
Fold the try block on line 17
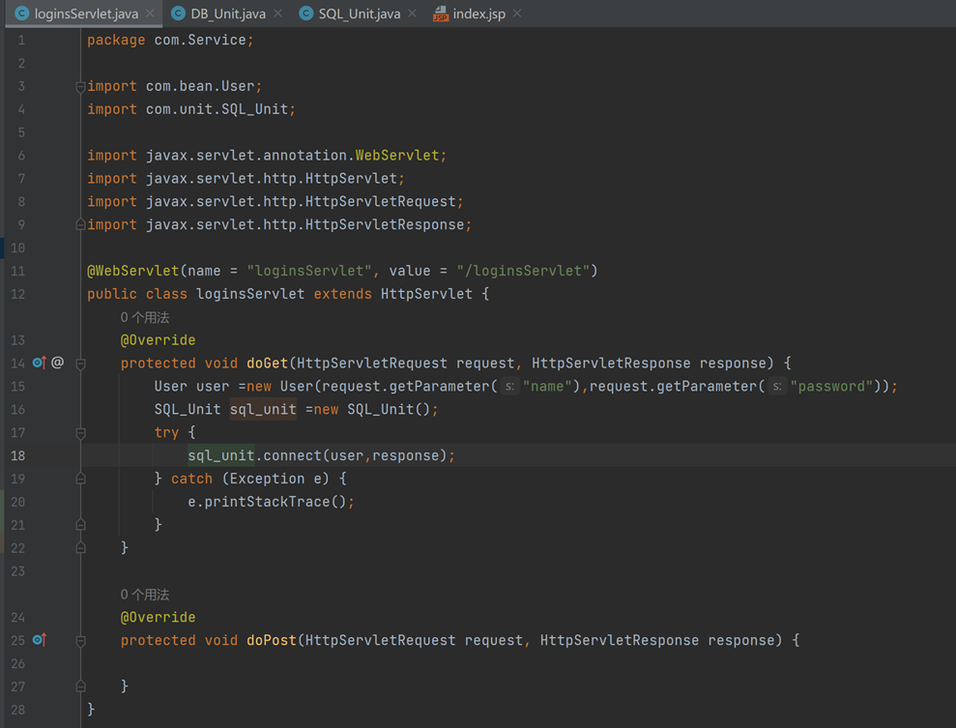[80, 433]
